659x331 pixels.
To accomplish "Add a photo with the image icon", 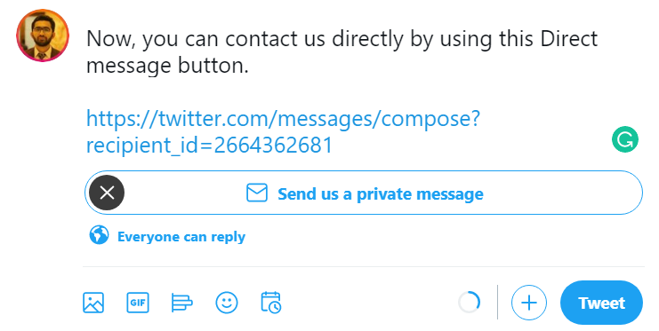I will click(x=93, y=303).
